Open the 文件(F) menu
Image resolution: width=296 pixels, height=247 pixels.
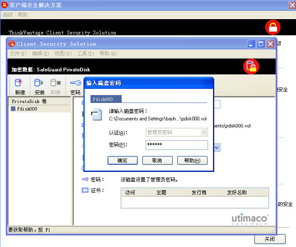18,54
